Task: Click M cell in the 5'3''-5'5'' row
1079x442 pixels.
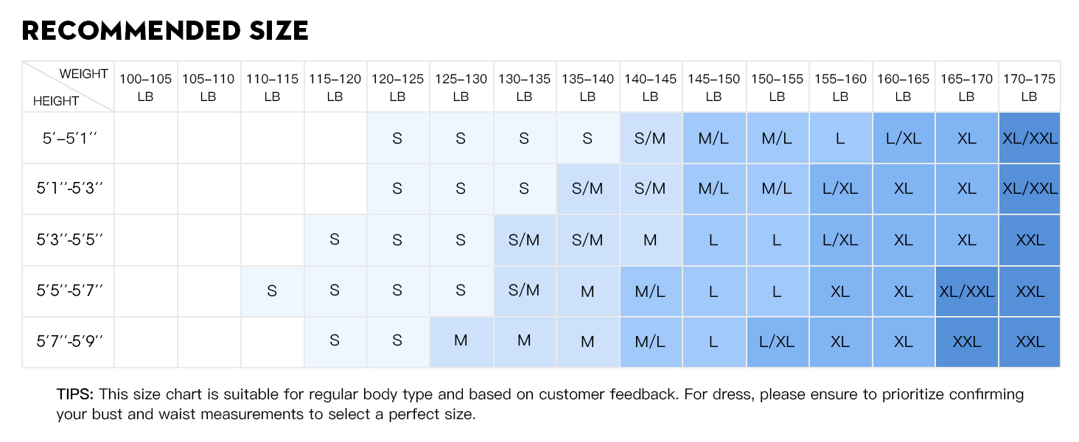Action: pyautogui.click(x=650, y=240)
